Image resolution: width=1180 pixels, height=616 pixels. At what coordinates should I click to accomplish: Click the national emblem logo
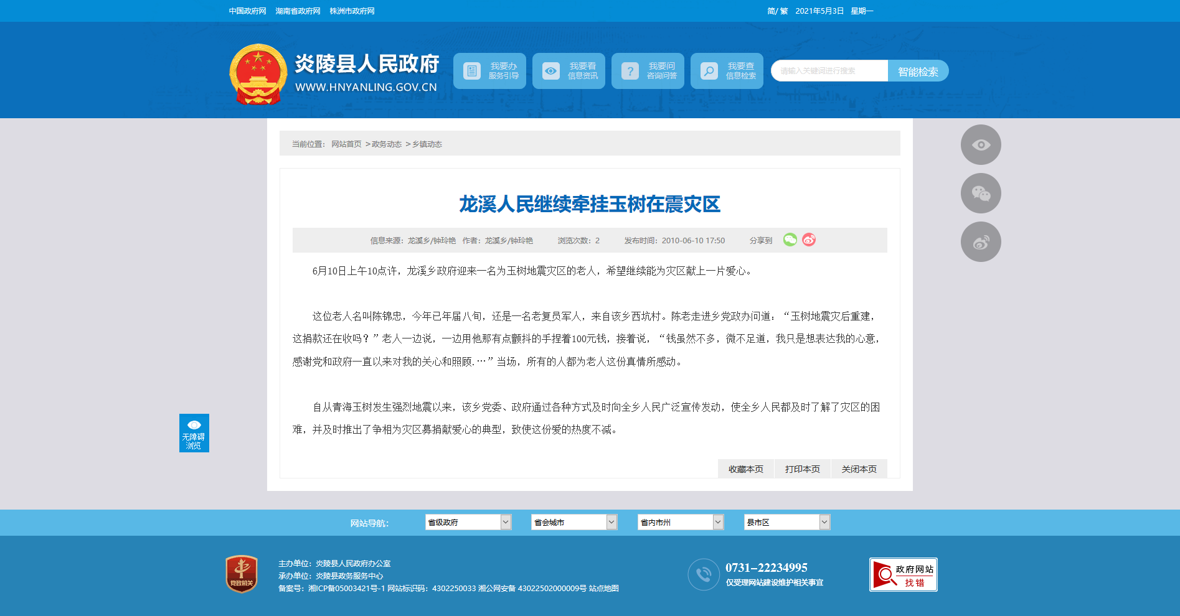click(258, 74)
